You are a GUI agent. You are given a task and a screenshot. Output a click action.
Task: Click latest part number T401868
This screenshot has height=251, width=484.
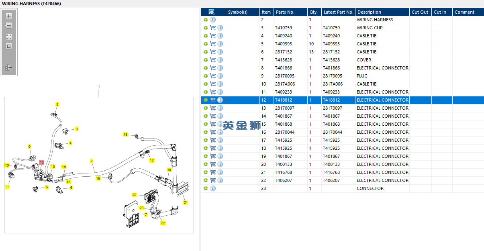[331, 124]
